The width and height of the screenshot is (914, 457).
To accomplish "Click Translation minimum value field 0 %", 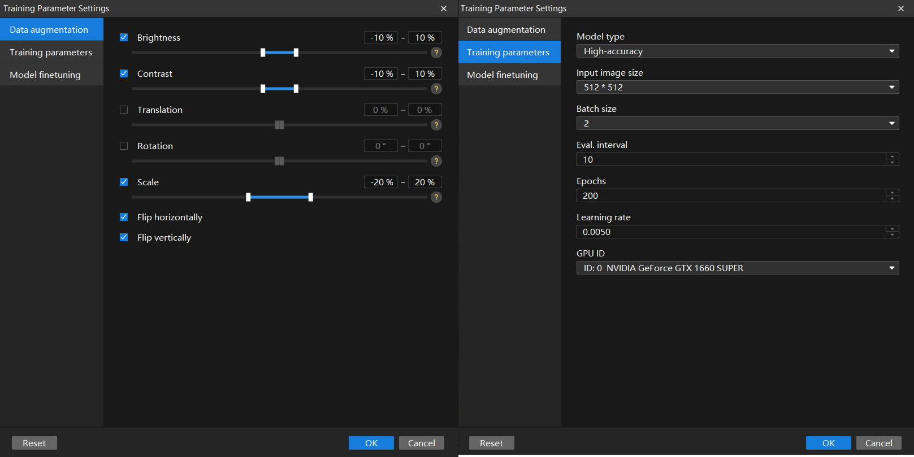I will [381, 110].
